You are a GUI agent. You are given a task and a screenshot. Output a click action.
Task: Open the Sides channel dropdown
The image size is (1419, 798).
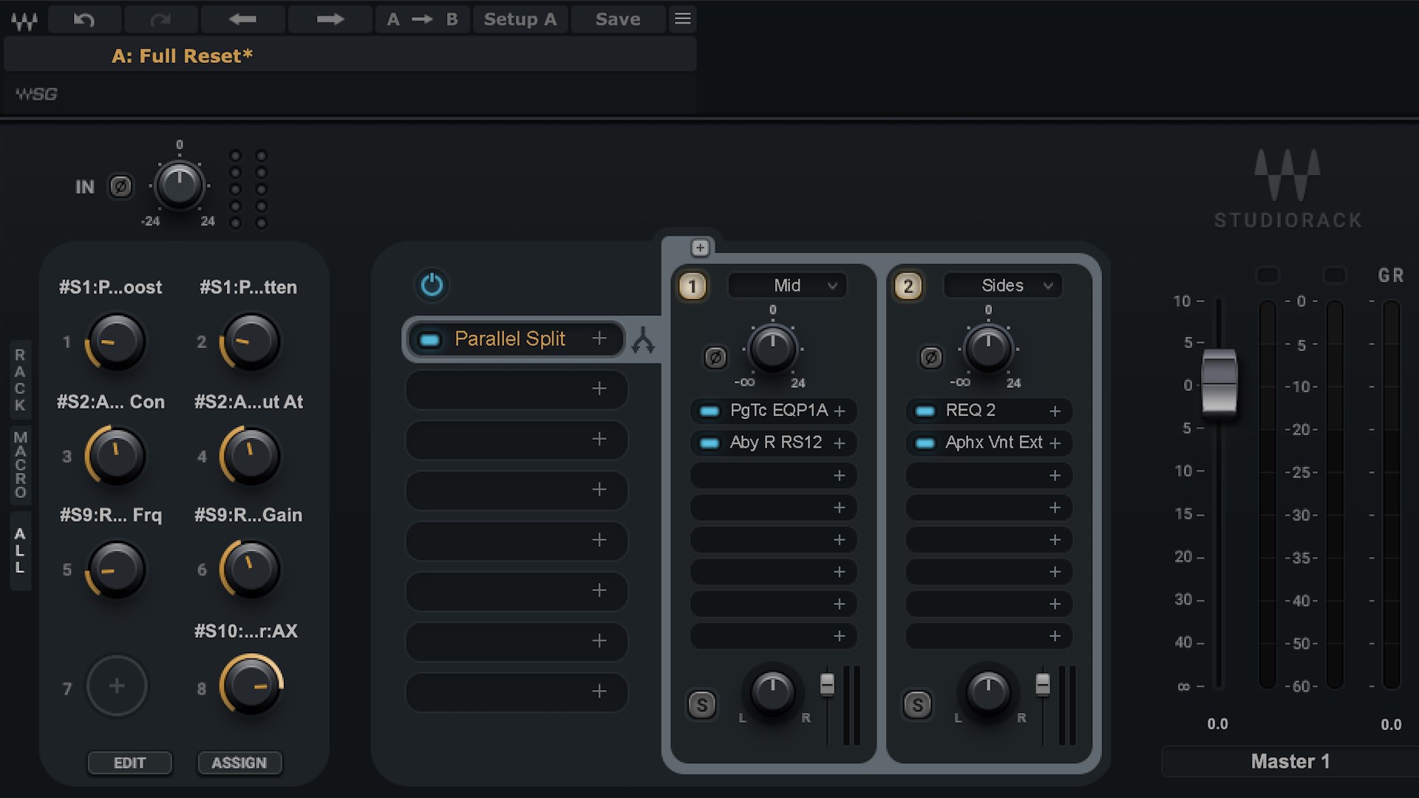pyautogui.click(x=1002, y=285)
